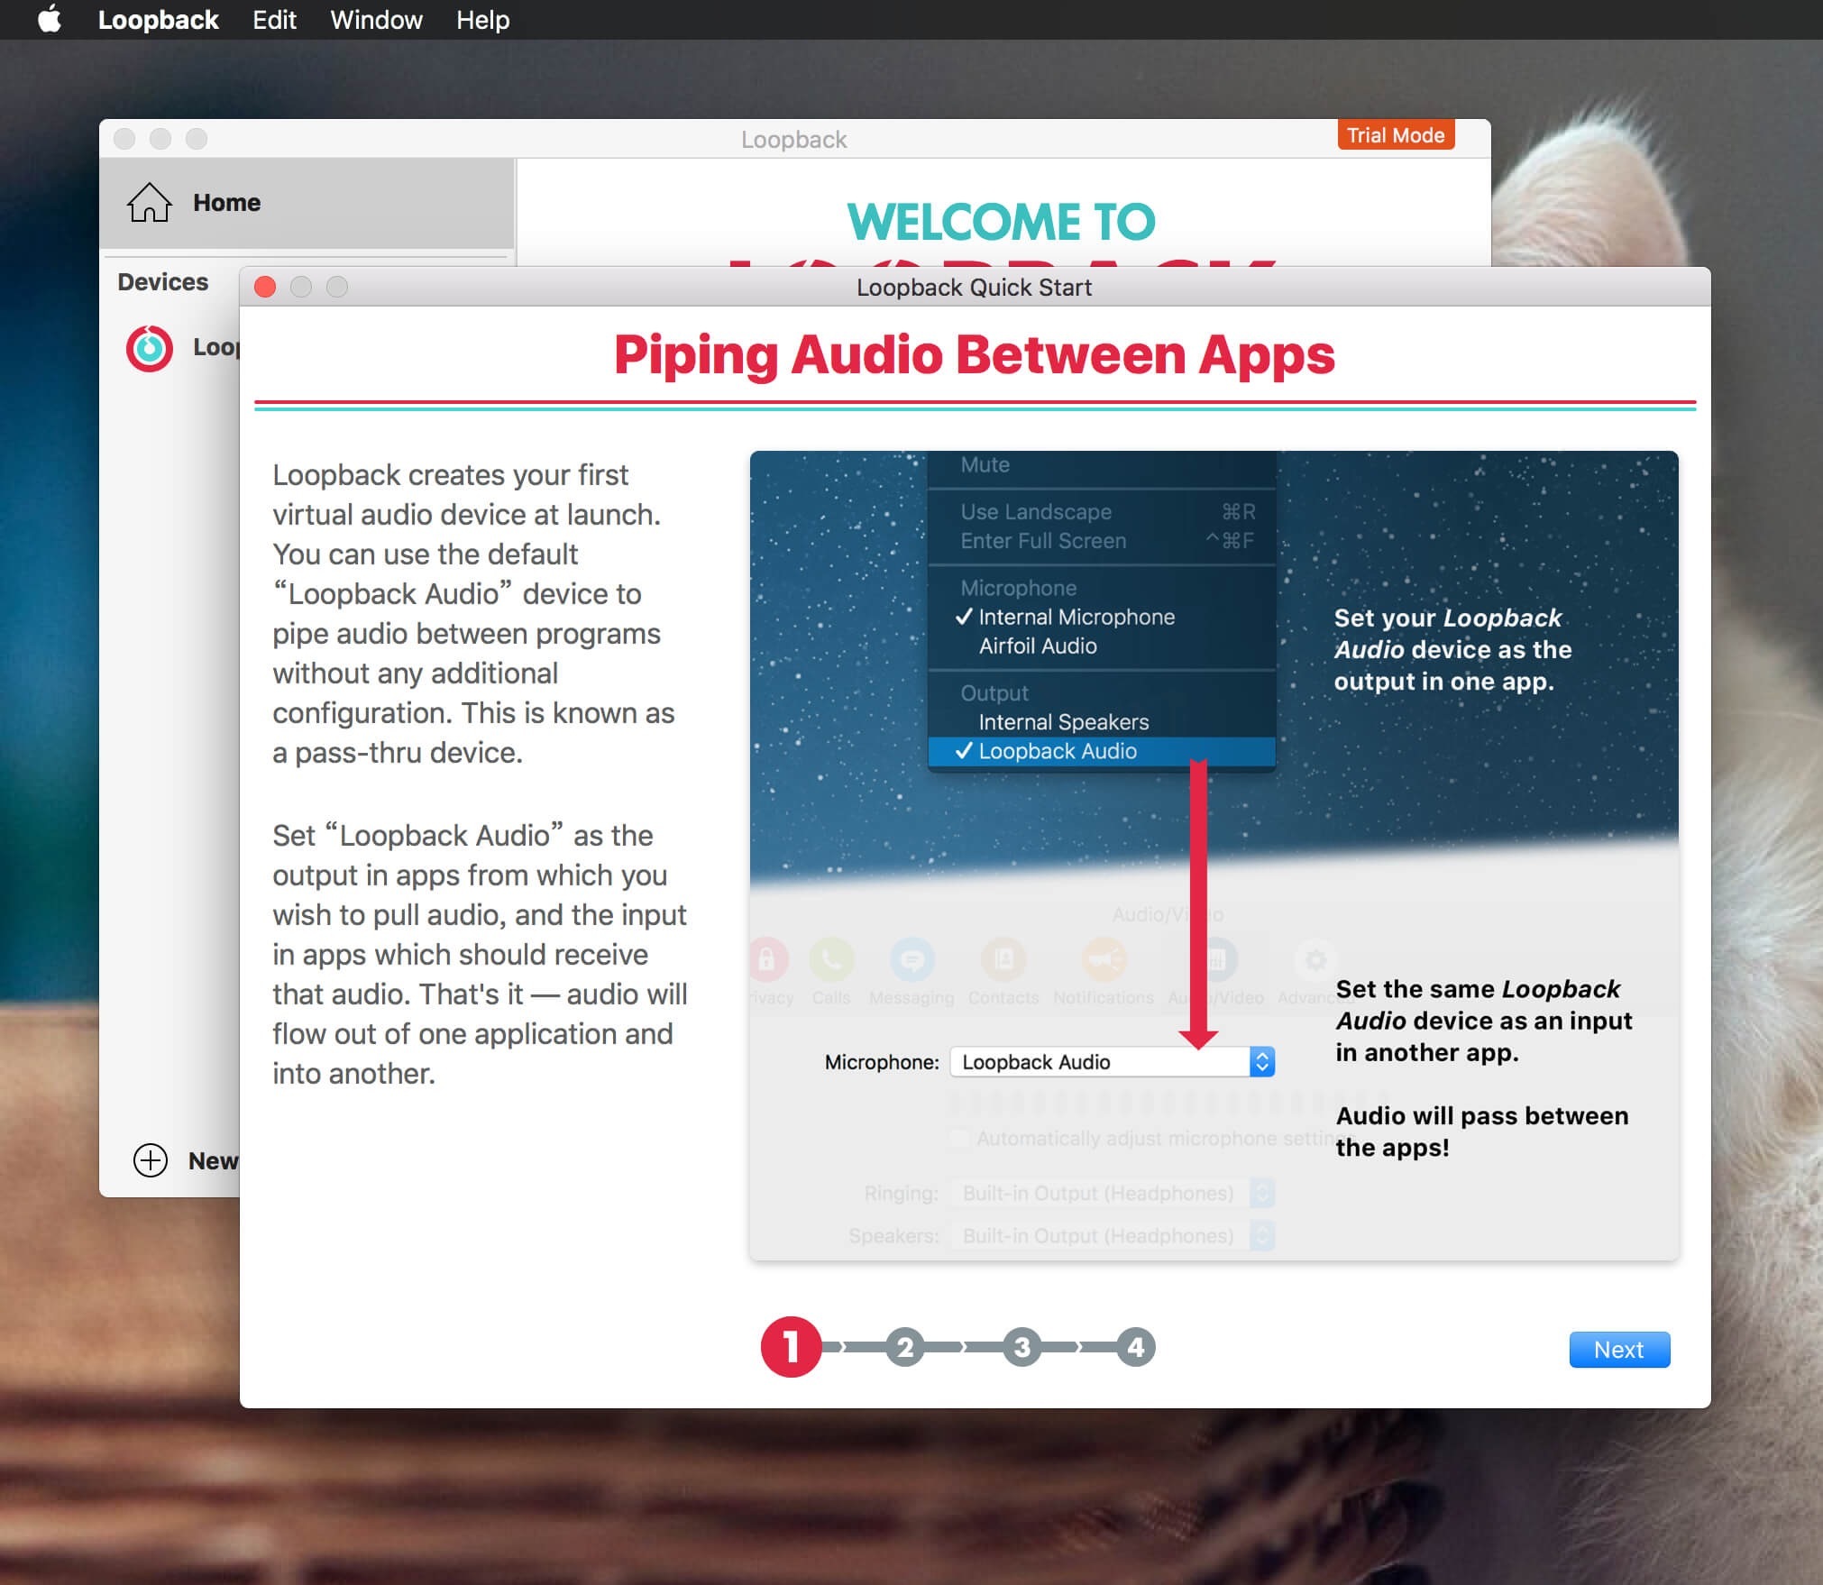
Task: Toggle Automatically adjust microphone settings checkbox
Action: coord(960,1139)
